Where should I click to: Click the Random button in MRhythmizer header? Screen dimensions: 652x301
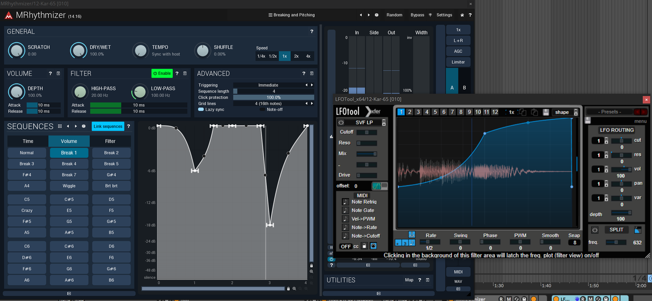[x=394, y=15]
